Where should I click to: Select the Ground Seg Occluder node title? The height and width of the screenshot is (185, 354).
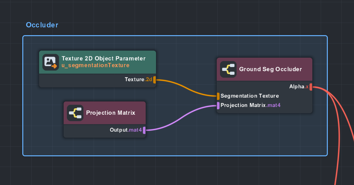[270, 69]
